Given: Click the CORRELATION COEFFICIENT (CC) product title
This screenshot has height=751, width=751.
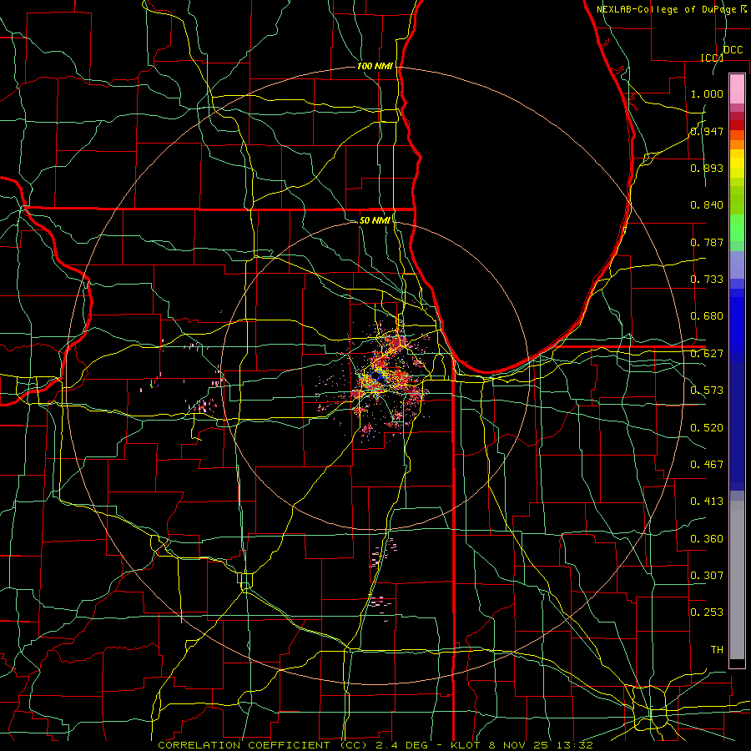Looking at the screenshot, I should pos(263,745).
